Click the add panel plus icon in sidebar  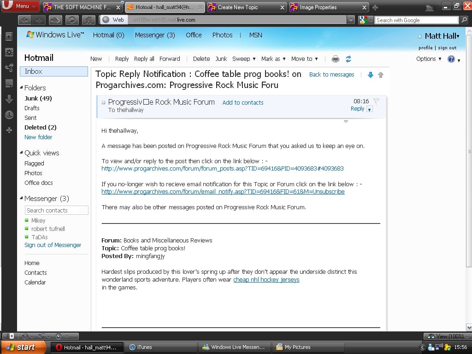pyautogui.click(x=9, y=130)
